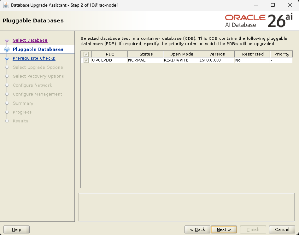Click the Open Mode column header
Screen dimensions: 299x235
point(181,54)
